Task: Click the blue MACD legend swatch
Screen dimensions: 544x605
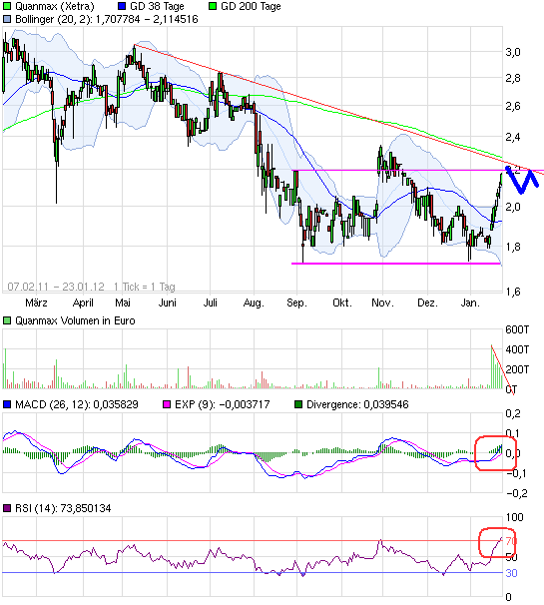Action: click(7, 404)
